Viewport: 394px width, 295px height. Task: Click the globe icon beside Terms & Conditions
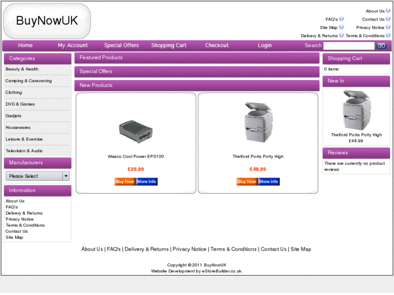point(388,35)
